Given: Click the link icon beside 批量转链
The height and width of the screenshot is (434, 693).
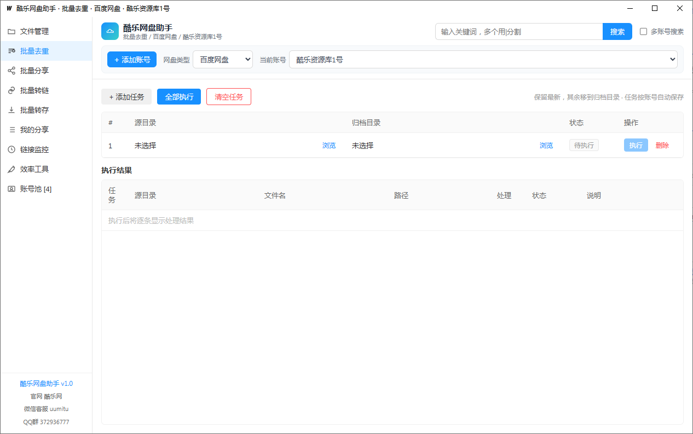Looking at the screenshot, I should pos(11,90).
